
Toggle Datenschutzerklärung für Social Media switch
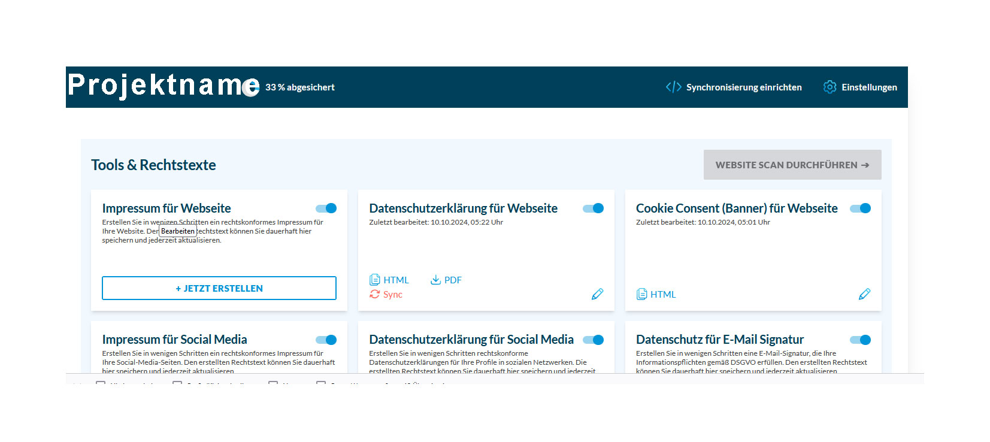point(594,340)
